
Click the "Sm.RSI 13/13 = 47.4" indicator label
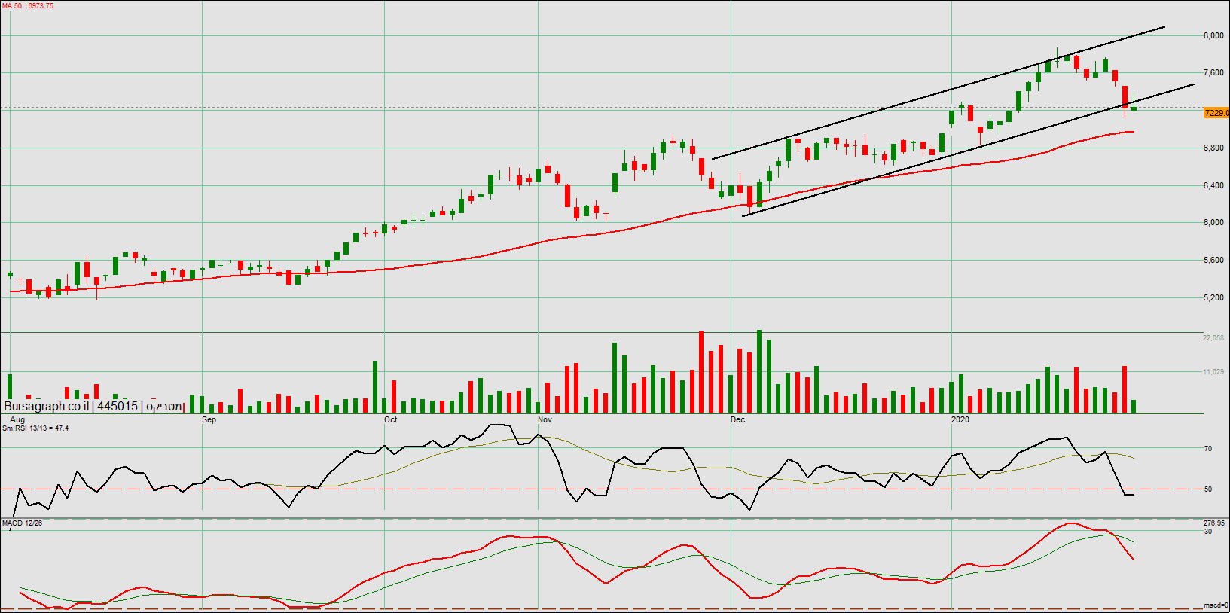click(x=35, y=428)
